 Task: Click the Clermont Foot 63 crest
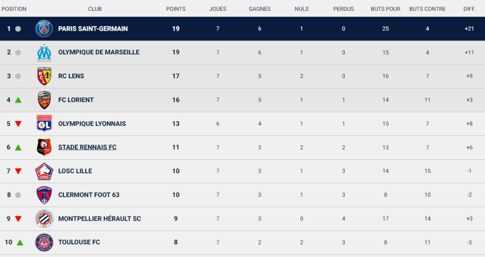point(44,195)
